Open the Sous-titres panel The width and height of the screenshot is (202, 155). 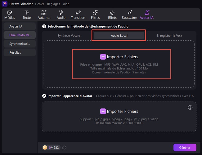tap(130, 15)
